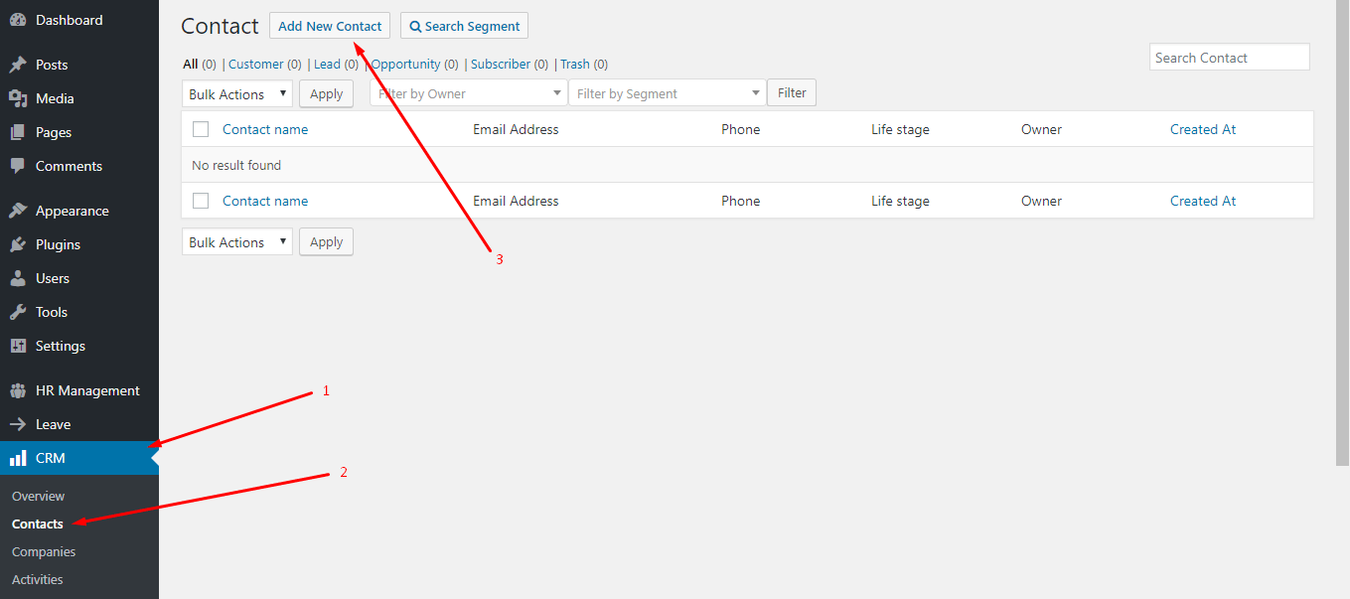Open Companies in the CRM submenu
This screenshot has width=1350, height=599.
44,551
